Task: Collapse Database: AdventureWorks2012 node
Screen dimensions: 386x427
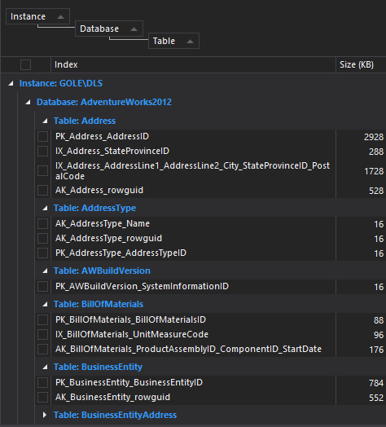Action: point(28,103)
